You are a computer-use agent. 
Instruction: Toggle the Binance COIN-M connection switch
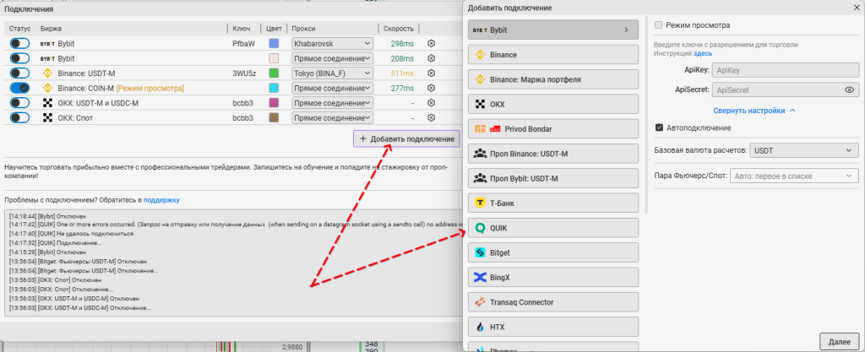click(x=19, y=88)
